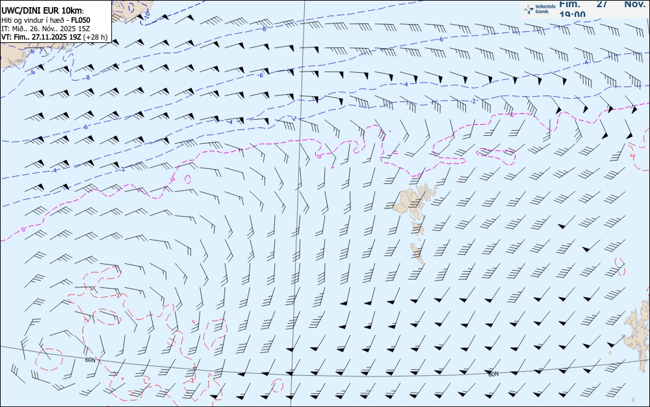This screenshot has width=650, height=407.
Task: Click the 'VT: Fim.. 27.11.2025 19Z (+28 h)' line
Action: coord(55,37)
